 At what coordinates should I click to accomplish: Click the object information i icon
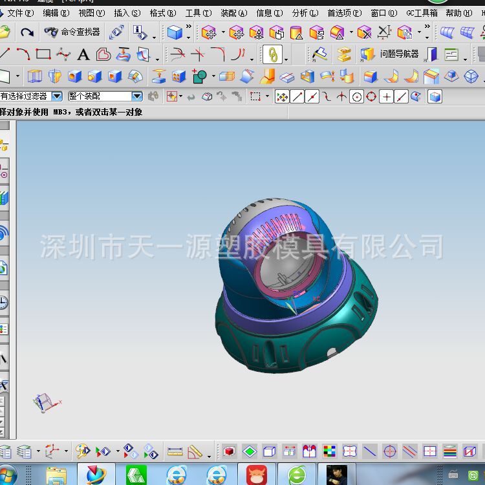(140, 32)
